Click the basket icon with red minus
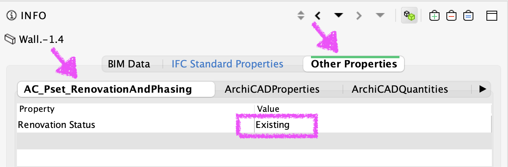 click(451, 16)
